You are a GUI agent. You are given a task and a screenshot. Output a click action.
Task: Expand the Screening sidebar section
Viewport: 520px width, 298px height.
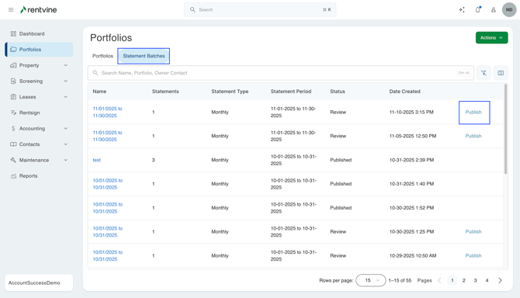point(66,81)
